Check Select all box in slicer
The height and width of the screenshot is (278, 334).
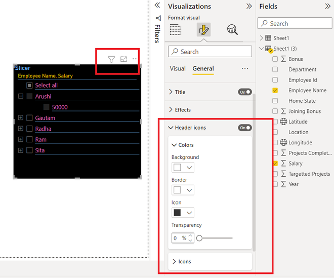(x=29, y=86)
